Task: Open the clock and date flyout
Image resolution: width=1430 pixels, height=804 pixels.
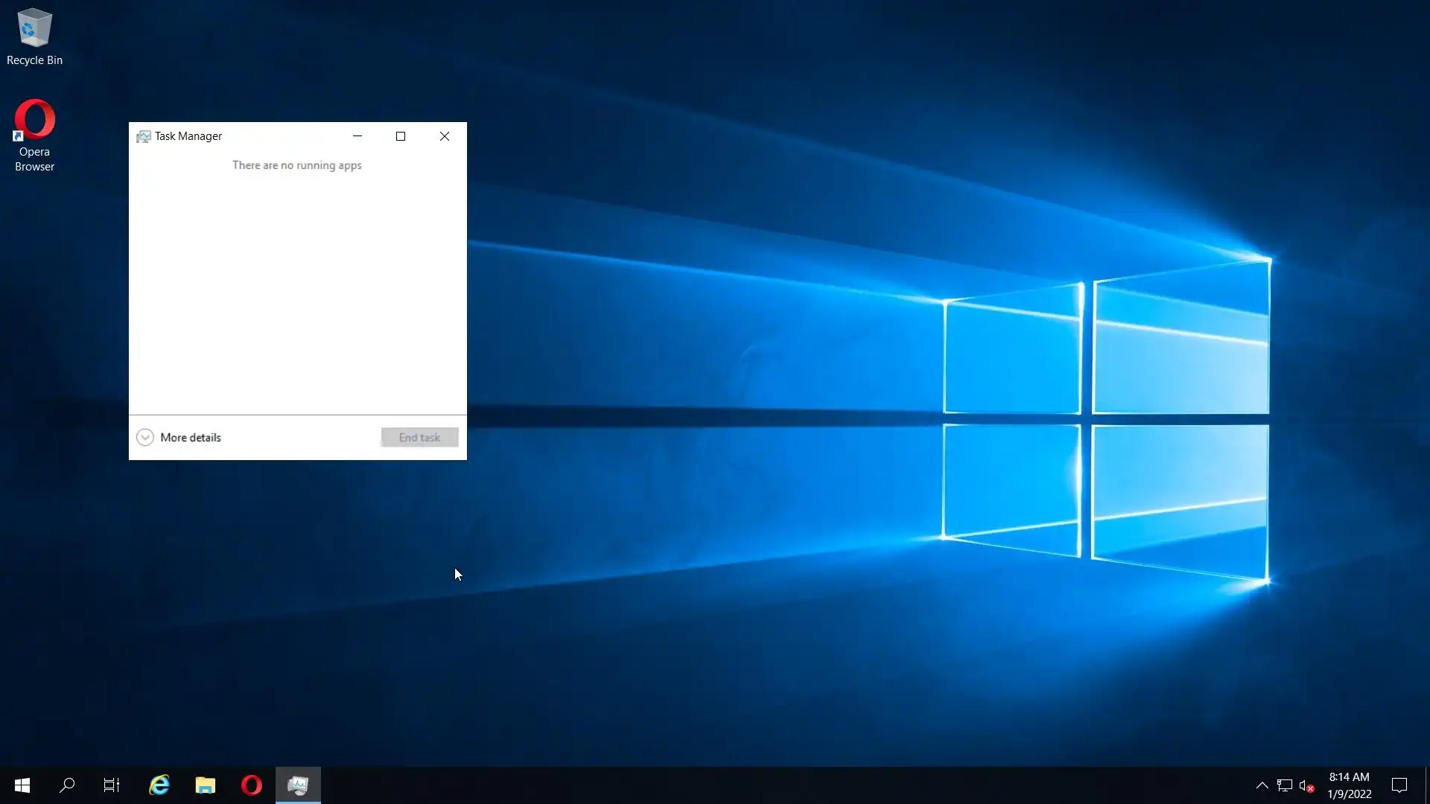Action: click(x=1349, y=785)
